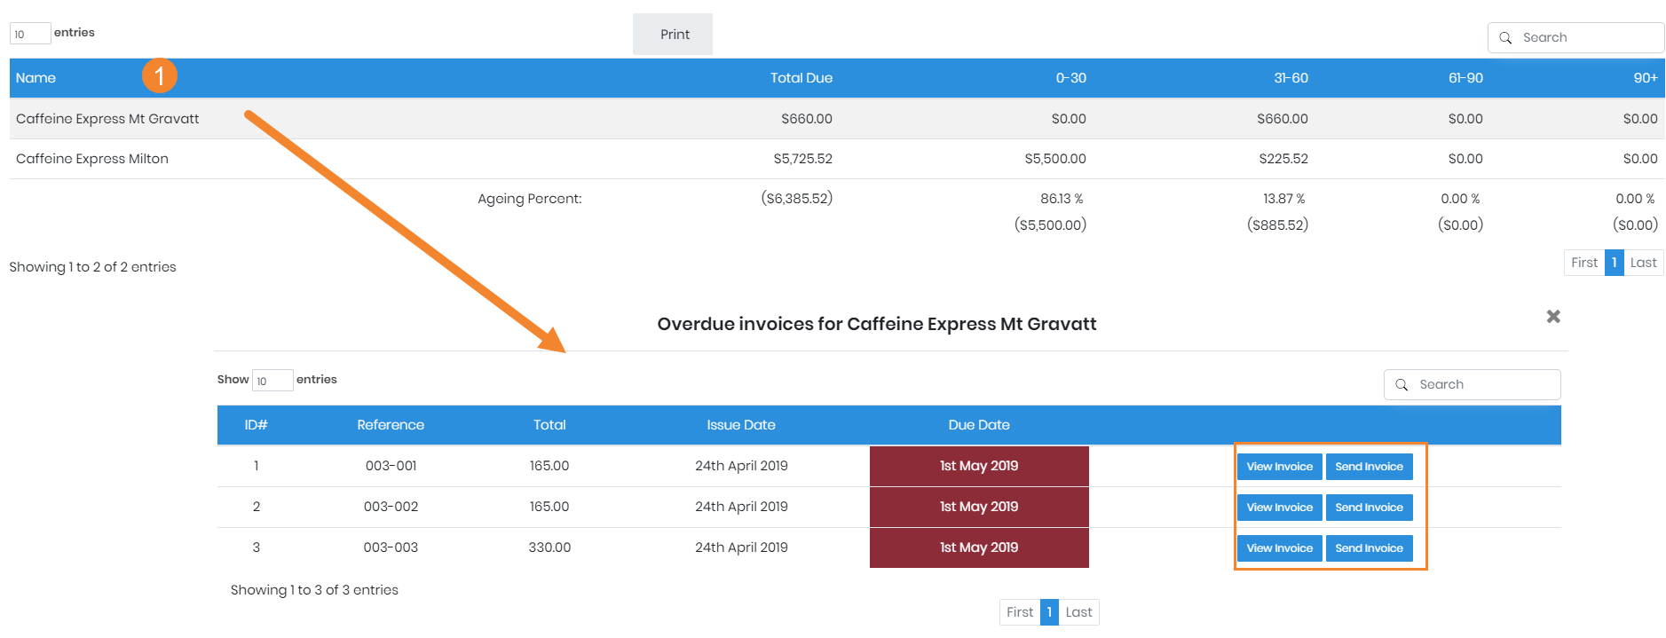This screenshot has width=1666, height=638.
Task: Send invoice 003-003
Action: 1369,548
